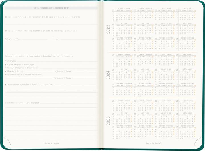This screenshot has height=151, width=205.
Task: Click "MARS / MARCH" heading in 2025
Action: (166, 100)
